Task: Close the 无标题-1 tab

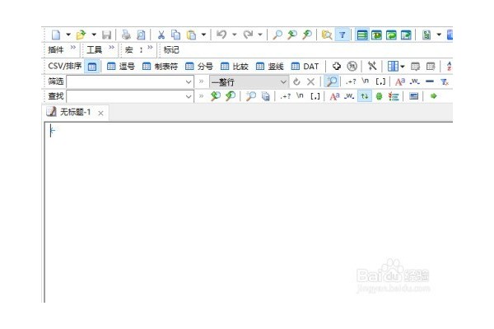Action: click(x=100, y=113)
